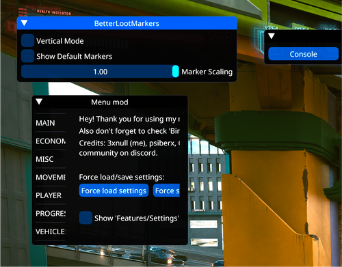
Task: Collapse the window containing the Console button
Action: click(272, 36)
